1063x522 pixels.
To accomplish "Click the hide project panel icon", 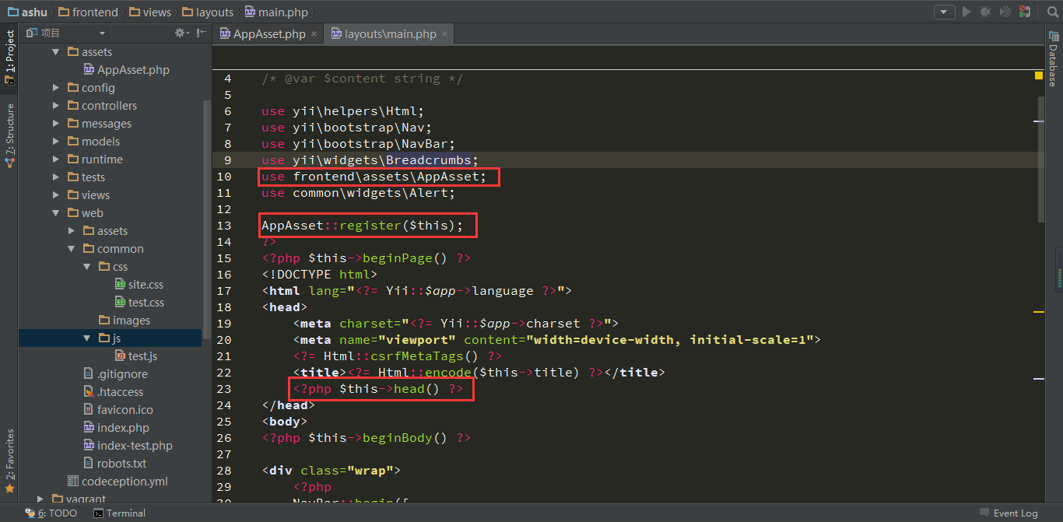I will click(202, 33).
